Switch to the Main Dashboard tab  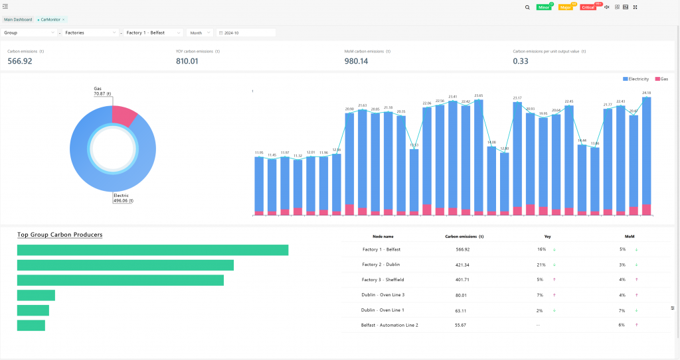click(x=18, y=20)
